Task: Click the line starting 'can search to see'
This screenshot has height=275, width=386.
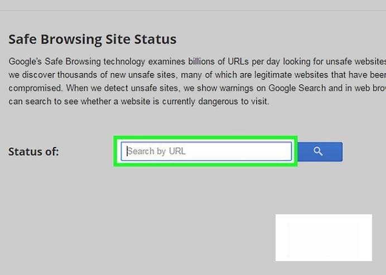Action: coord(139,101)
